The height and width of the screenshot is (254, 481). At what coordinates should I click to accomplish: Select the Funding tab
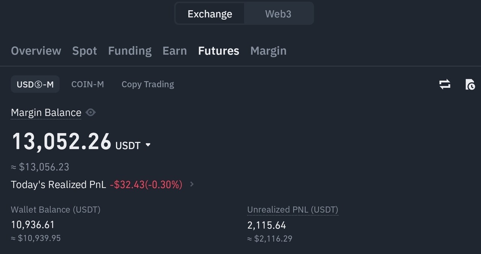(130, 51)
